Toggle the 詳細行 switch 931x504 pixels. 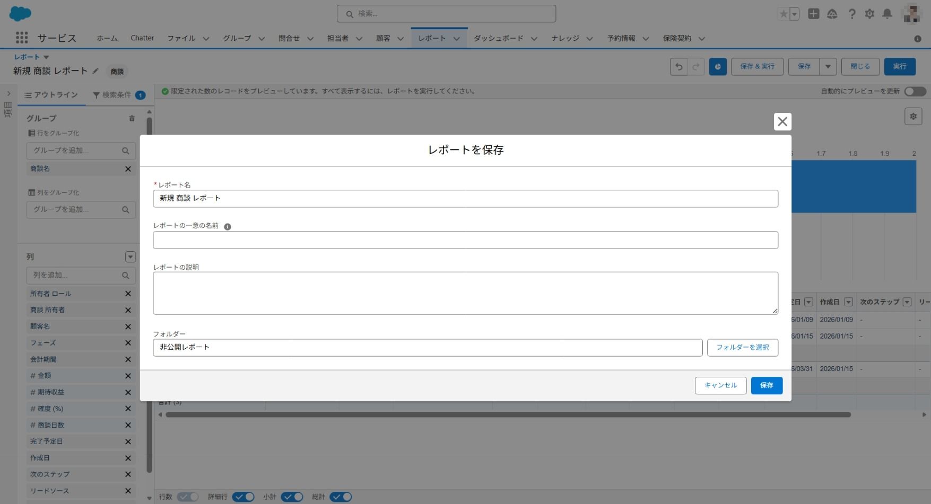pos(243,497)
